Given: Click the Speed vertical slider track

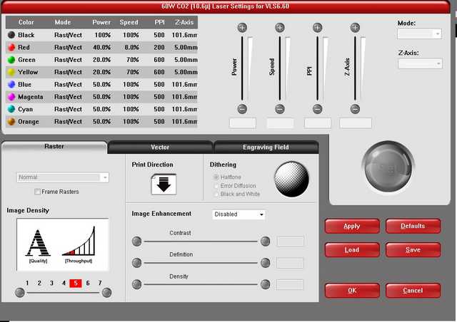Looking at the screenshot, I should click(280, 68).
